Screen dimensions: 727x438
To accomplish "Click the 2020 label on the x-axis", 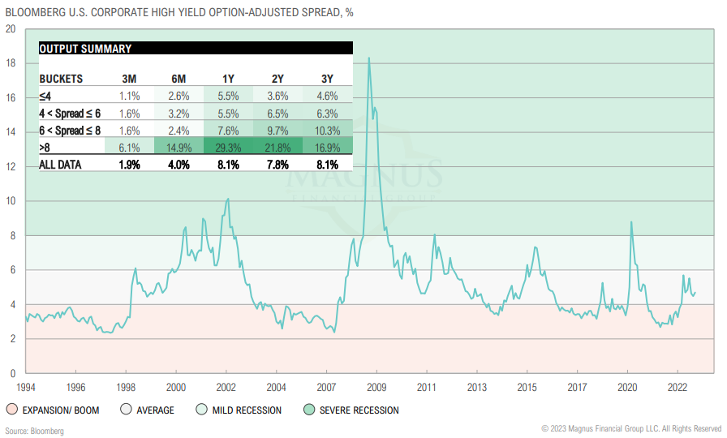I will tap(627, 387).
